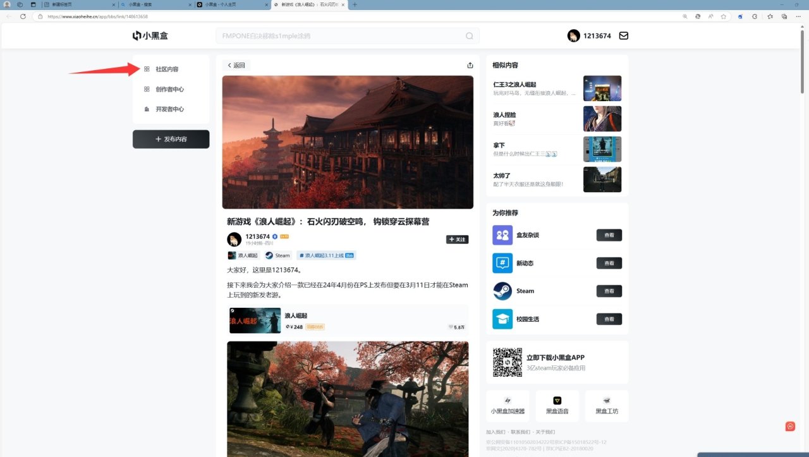
Task: Click the 浪人崛起 game tag under the author
Action: coord(243,255)
